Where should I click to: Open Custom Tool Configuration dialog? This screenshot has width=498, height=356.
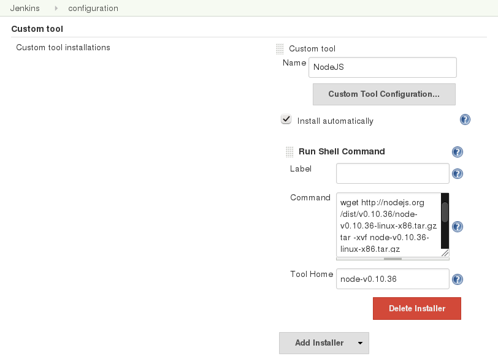point(384,94)
